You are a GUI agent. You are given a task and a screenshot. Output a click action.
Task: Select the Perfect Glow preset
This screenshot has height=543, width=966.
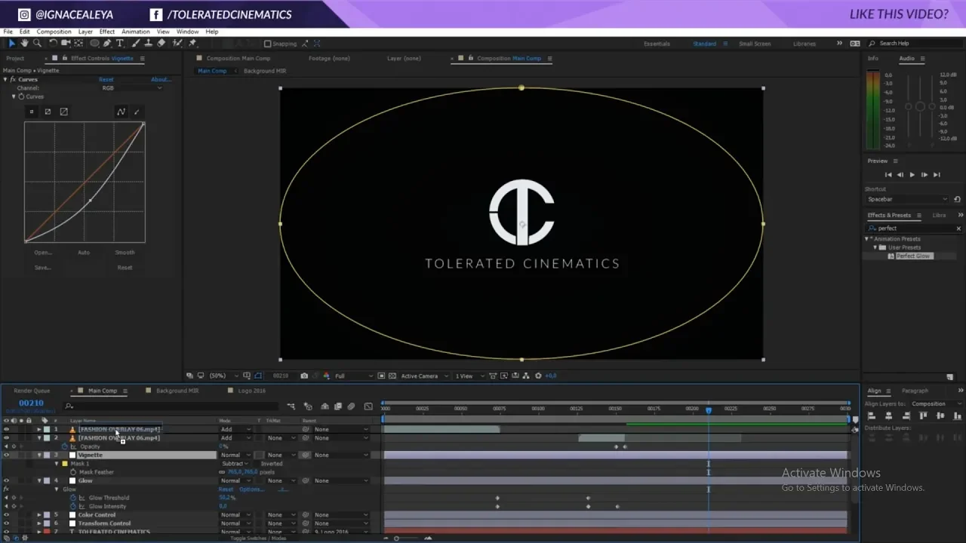tap(914, 256)
